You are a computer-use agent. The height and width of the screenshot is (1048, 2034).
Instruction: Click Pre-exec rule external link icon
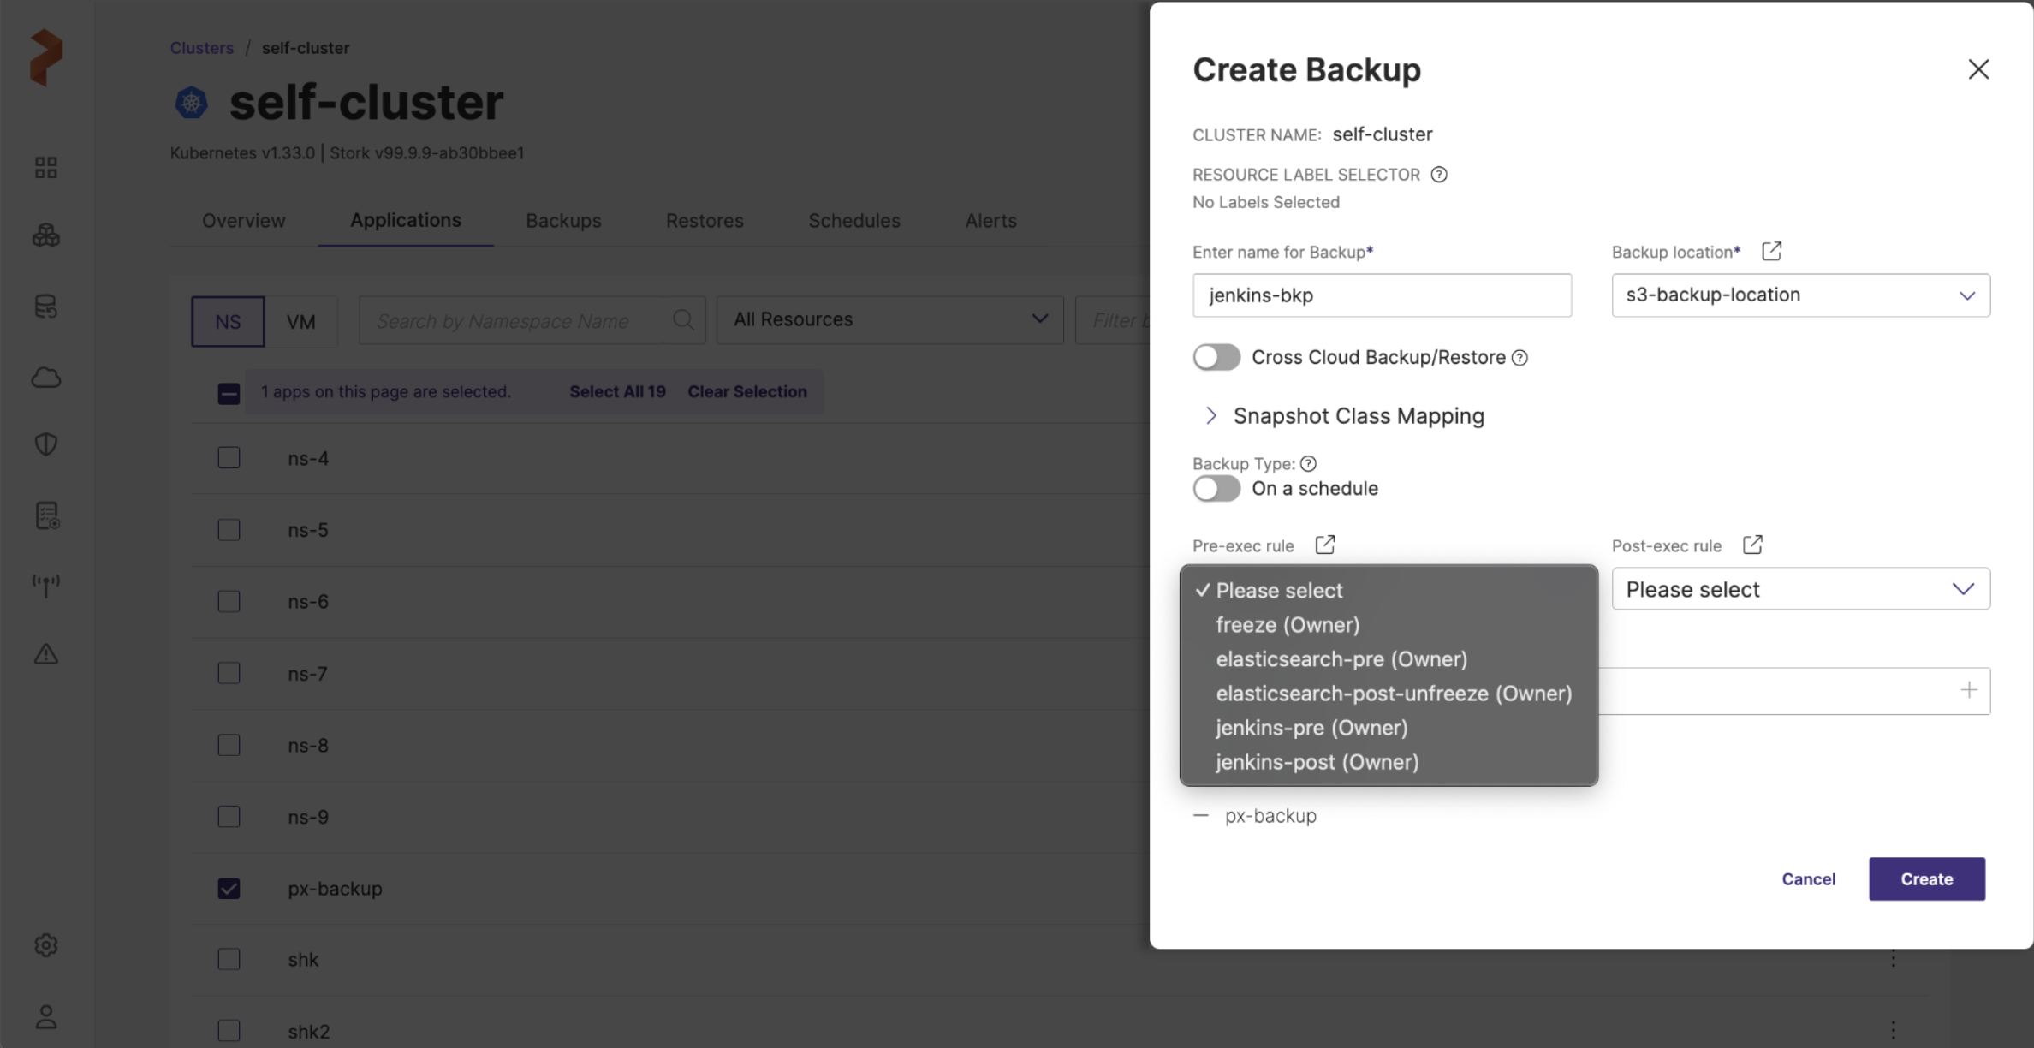pos(1324,545)
